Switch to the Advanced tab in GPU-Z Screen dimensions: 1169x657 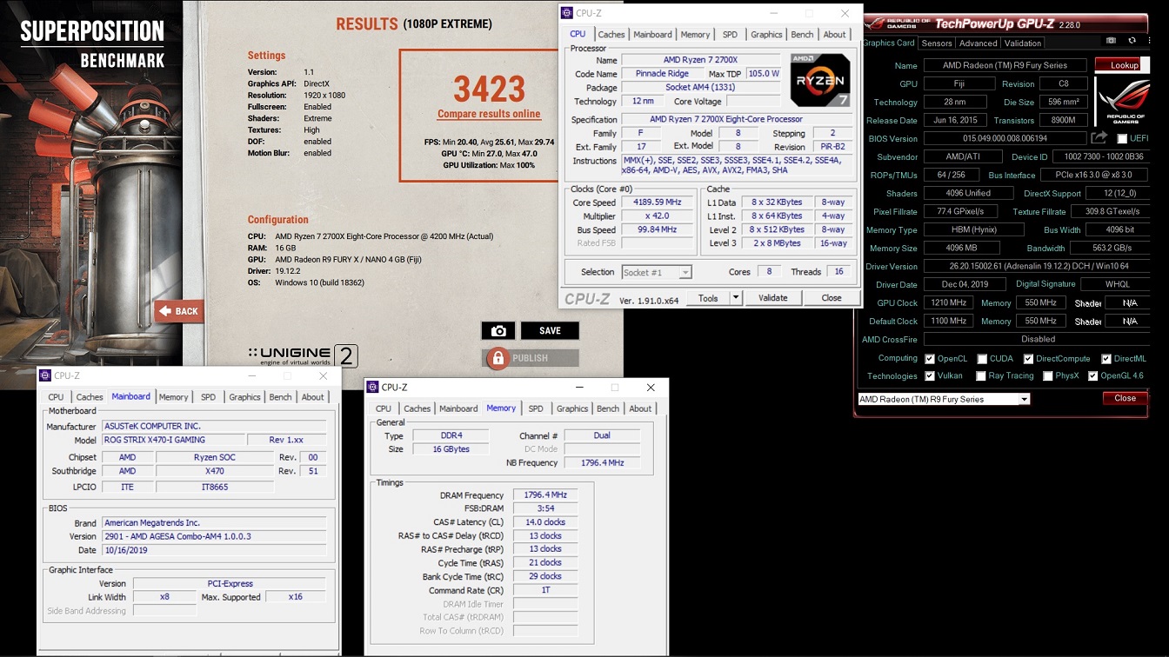(x=979, y=43)
